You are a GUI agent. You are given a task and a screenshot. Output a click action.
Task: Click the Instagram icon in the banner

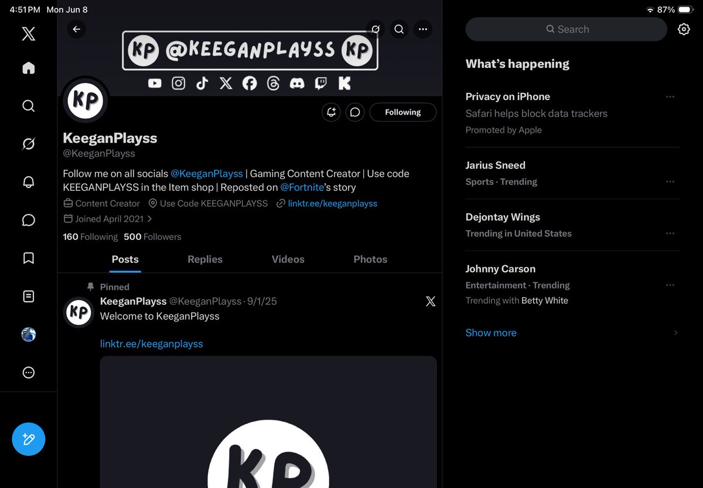pos(179,83)
